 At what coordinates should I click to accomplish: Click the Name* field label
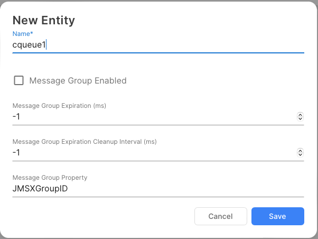click(x=23, y=34)
